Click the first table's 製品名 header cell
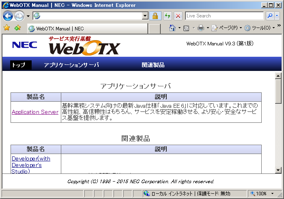Screen dimensions: 284x199 click(x=36, y=97)
